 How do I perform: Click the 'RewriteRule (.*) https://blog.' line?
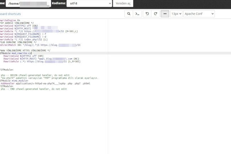click(42, 62)
